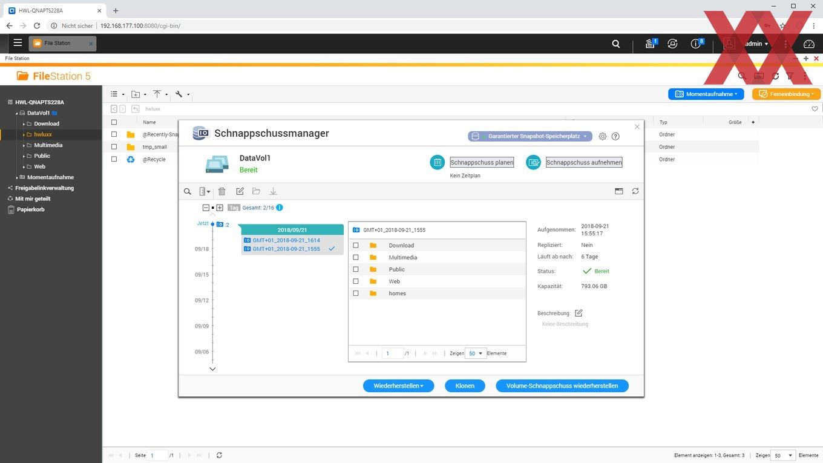The width and height of the screenshot is (823, 463).
Task: Click the snapshot download arrow icon
Action: click(273, 191)
